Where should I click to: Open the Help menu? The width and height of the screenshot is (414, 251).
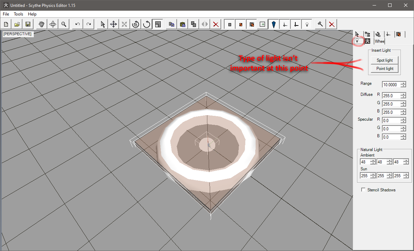point(32,14)
